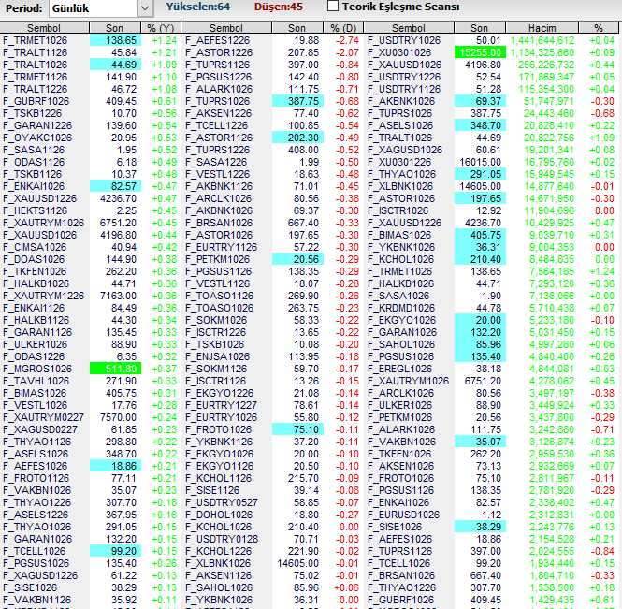Image resolution: width=622 pixels, height=609 pixels.
Task: Select the F_EREGL1026 symbol
Action: (x=400, y=369)
